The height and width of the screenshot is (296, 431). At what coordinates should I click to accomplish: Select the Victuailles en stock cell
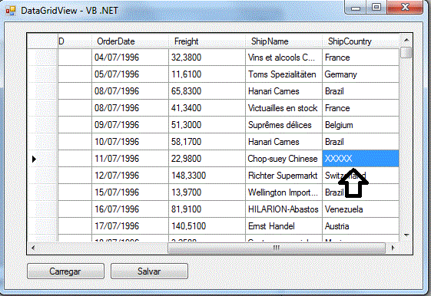pyautogui.click(x=284, y=108)
